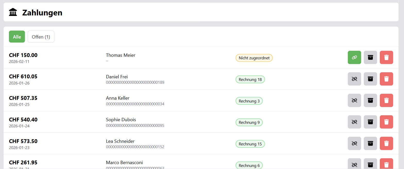Filter payments by Offen (1)
Image resolution: width=404 pixels, height=169 pixels.
[x=41, y=37]
